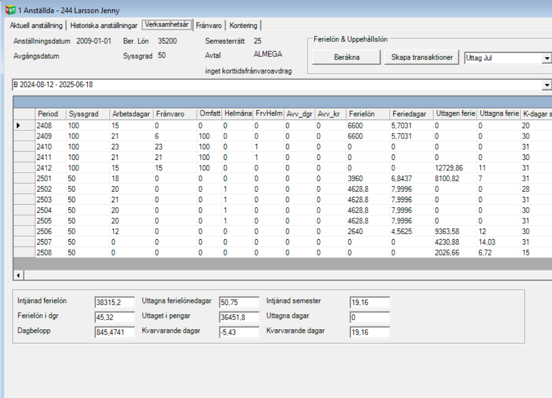Click the Syssgrad column header
The height and width of the screenshot is (398, 552).
(88, 114)
